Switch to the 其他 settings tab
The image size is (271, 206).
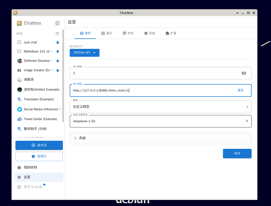tap(149, 33)
